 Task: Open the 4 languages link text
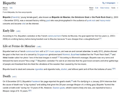[110, 3]
